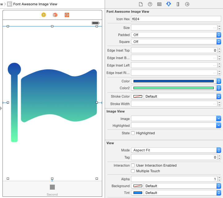This screenshot has height=198, width=223.
Task: Click the Icon Hex field f024
Action: tap(176, 19)
